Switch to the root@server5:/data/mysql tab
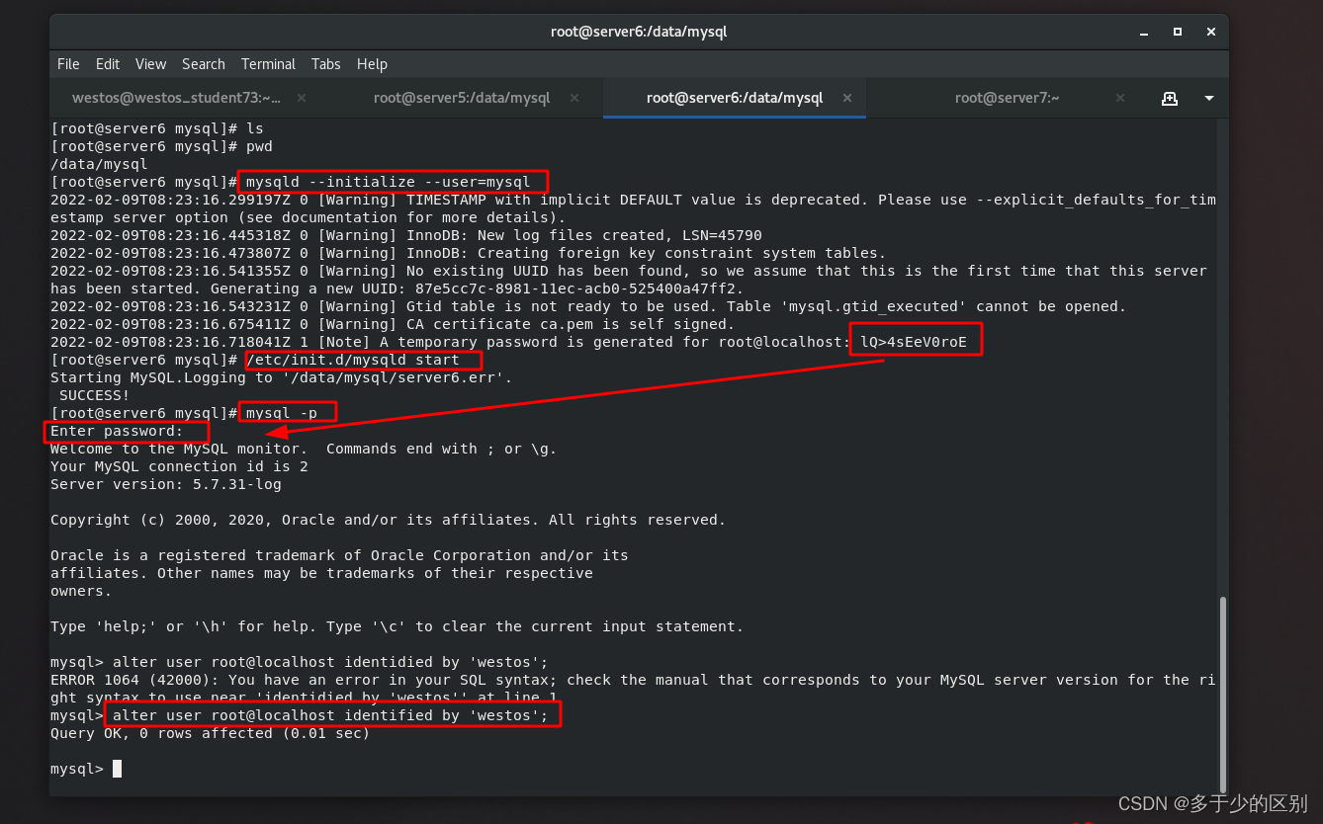 (461, 98)
